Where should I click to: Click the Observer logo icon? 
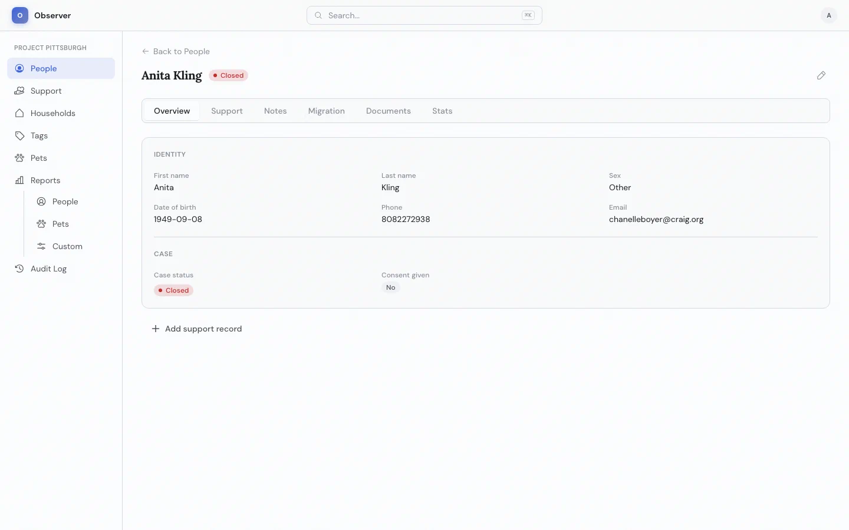pos(20,15)
